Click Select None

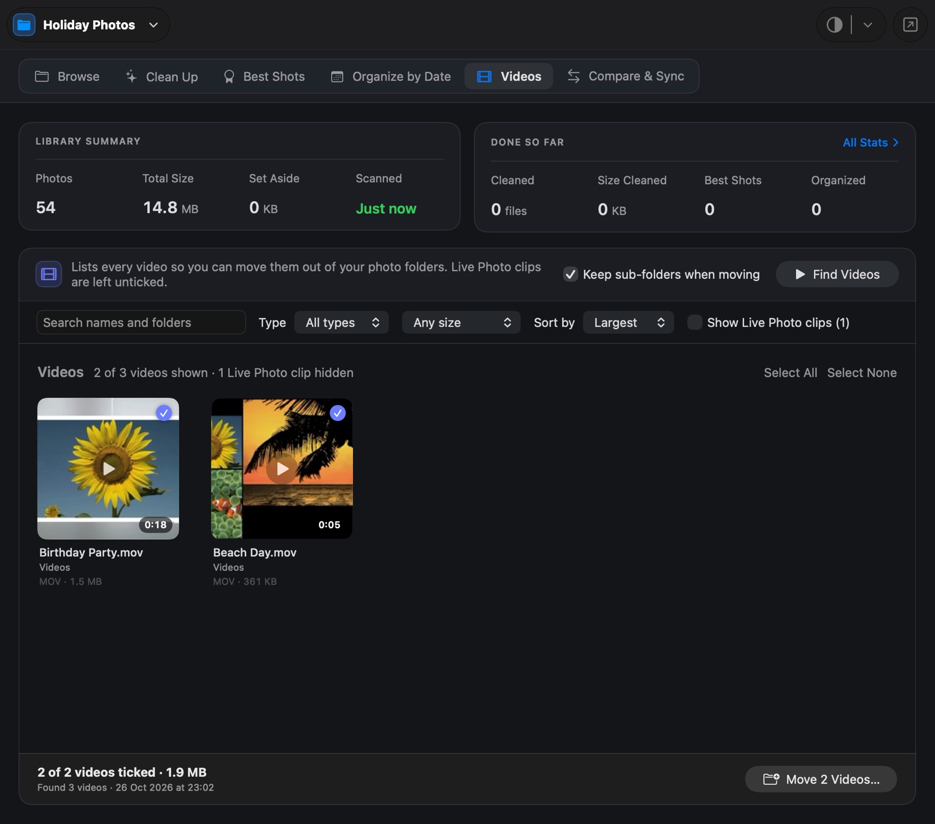(861, 373)
